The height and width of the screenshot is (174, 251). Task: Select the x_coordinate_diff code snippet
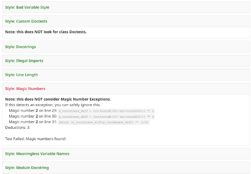tap(106, 111)
